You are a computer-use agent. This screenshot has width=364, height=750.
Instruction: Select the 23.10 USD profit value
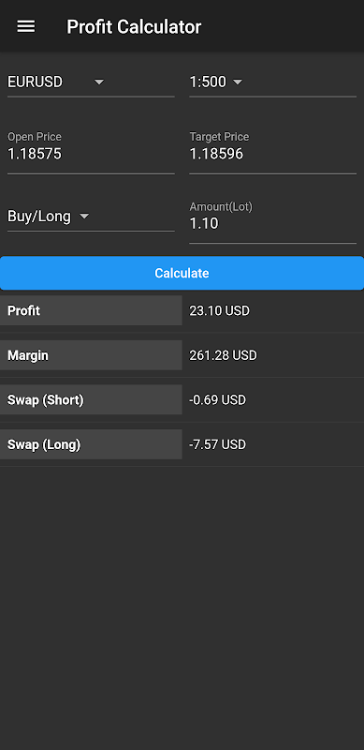pos(219,311)
